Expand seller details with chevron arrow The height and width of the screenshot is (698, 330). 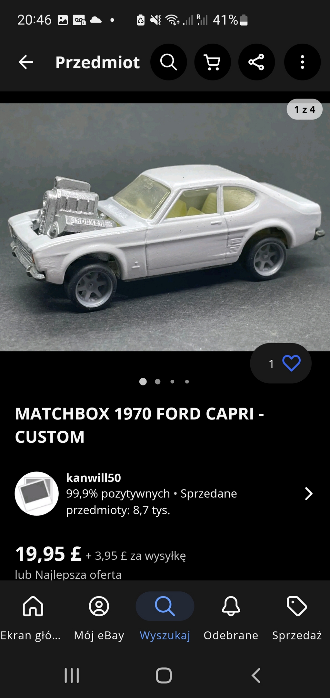[x=309, y=494]
